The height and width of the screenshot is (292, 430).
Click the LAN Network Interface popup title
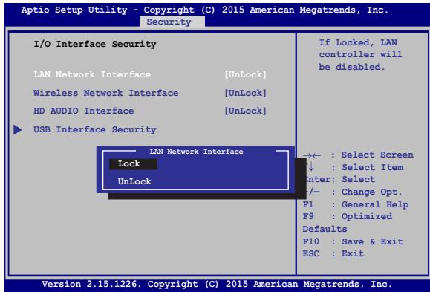point(196,152)
